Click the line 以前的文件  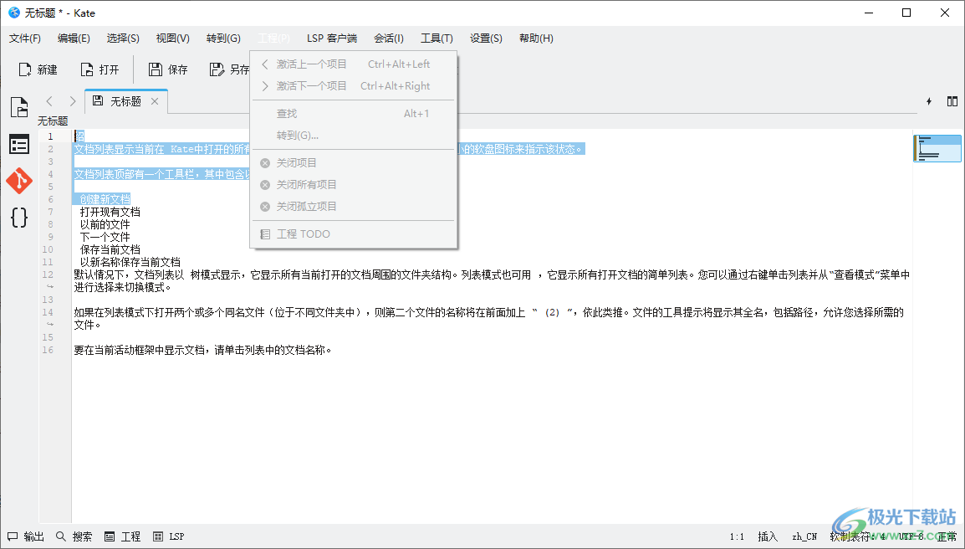[x=105, y=224]
